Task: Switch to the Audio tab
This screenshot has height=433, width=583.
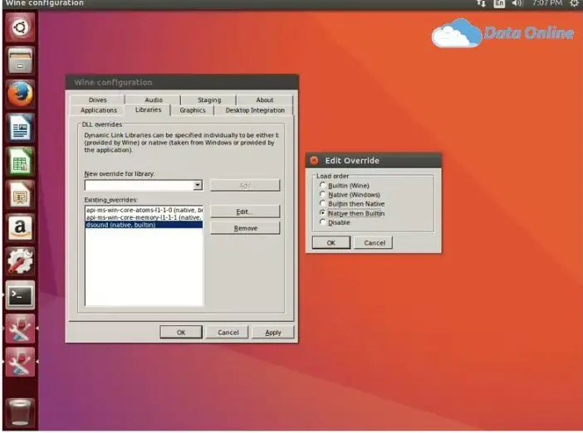Action: pyautogui.click(x=154, y=100)
